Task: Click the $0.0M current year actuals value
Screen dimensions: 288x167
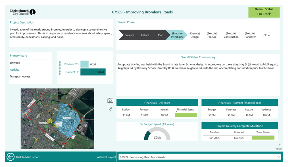Action: click(x=249, y=115)
